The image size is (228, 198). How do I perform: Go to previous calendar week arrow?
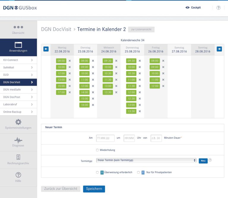(46, 49)
